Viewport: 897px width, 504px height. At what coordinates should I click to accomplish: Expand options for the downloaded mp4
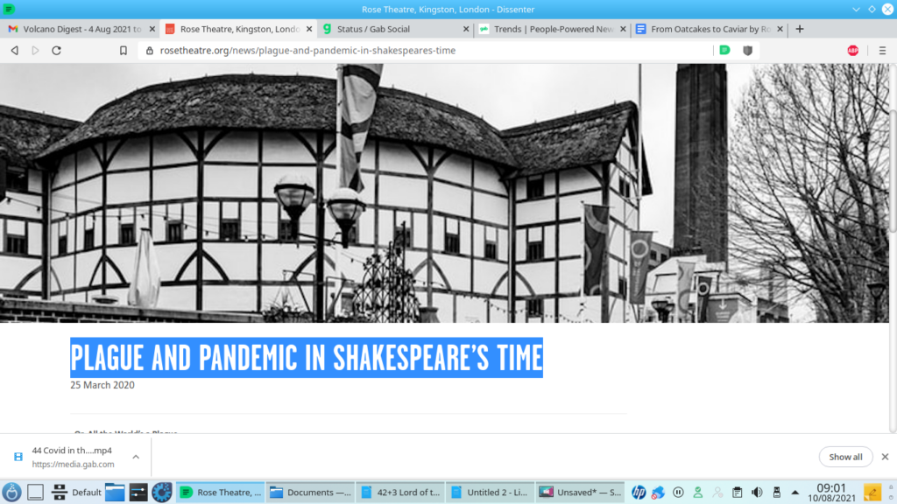click(x=136, y=457)
